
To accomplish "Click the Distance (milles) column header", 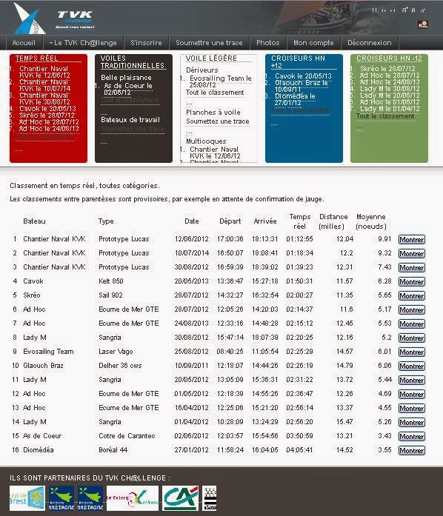I will click(333, 221).
